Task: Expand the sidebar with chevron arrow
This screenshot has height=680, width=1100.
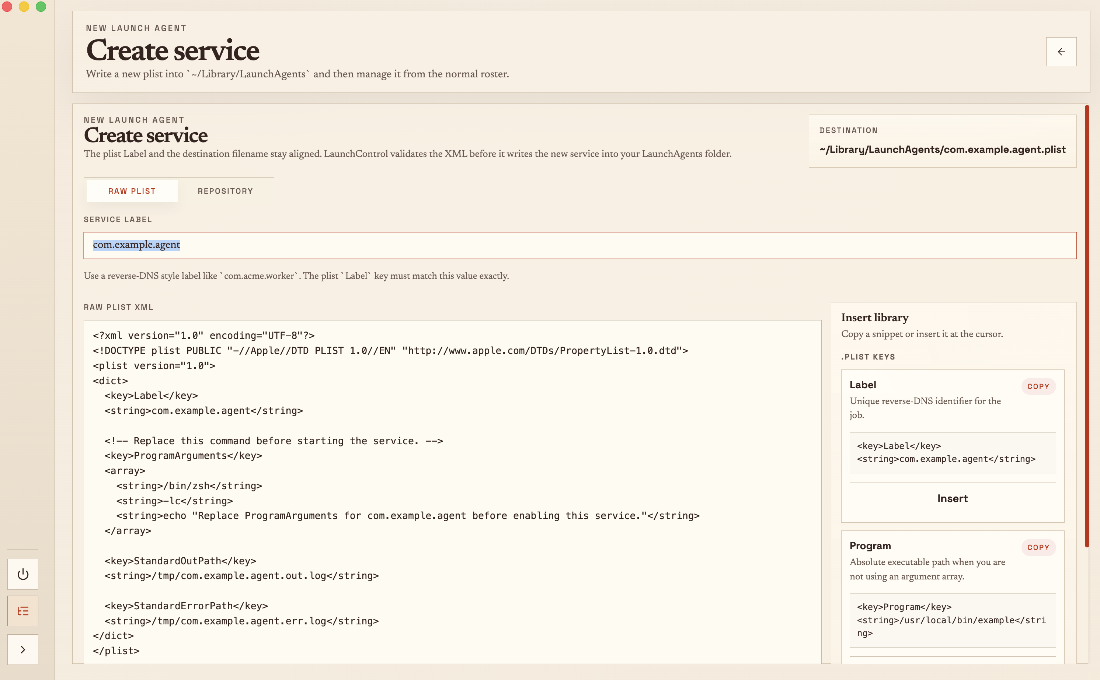Action: point(23,649)
